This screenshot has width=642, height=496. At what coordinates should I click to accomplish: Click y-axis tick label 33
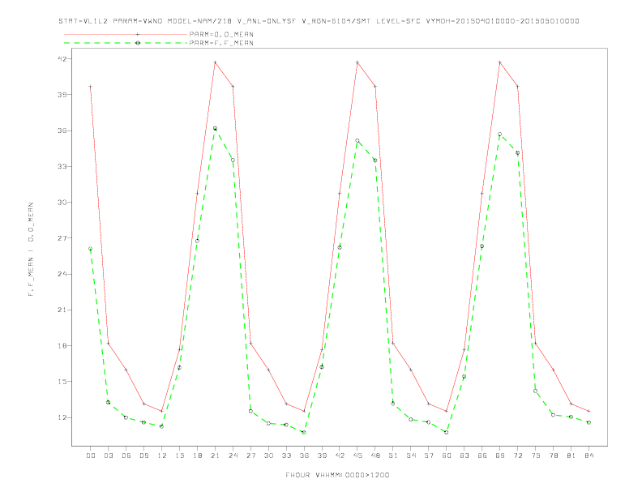(62, 167)
